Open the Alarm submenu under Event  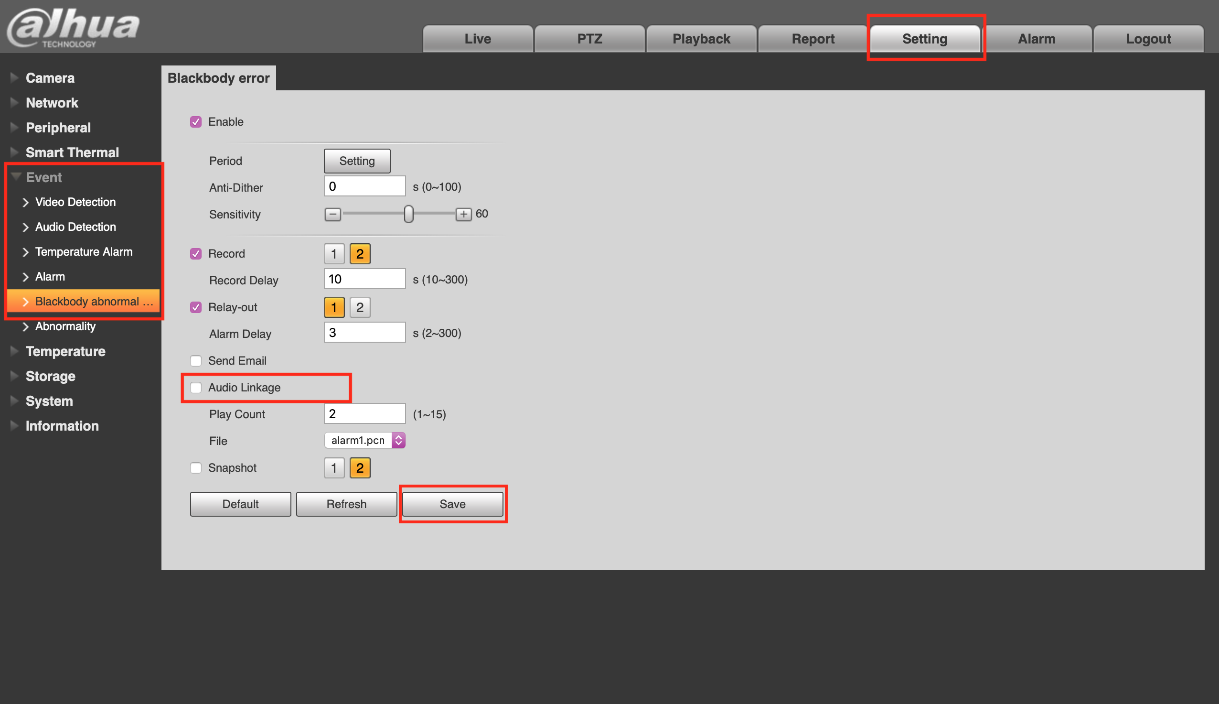pos(50,277)
